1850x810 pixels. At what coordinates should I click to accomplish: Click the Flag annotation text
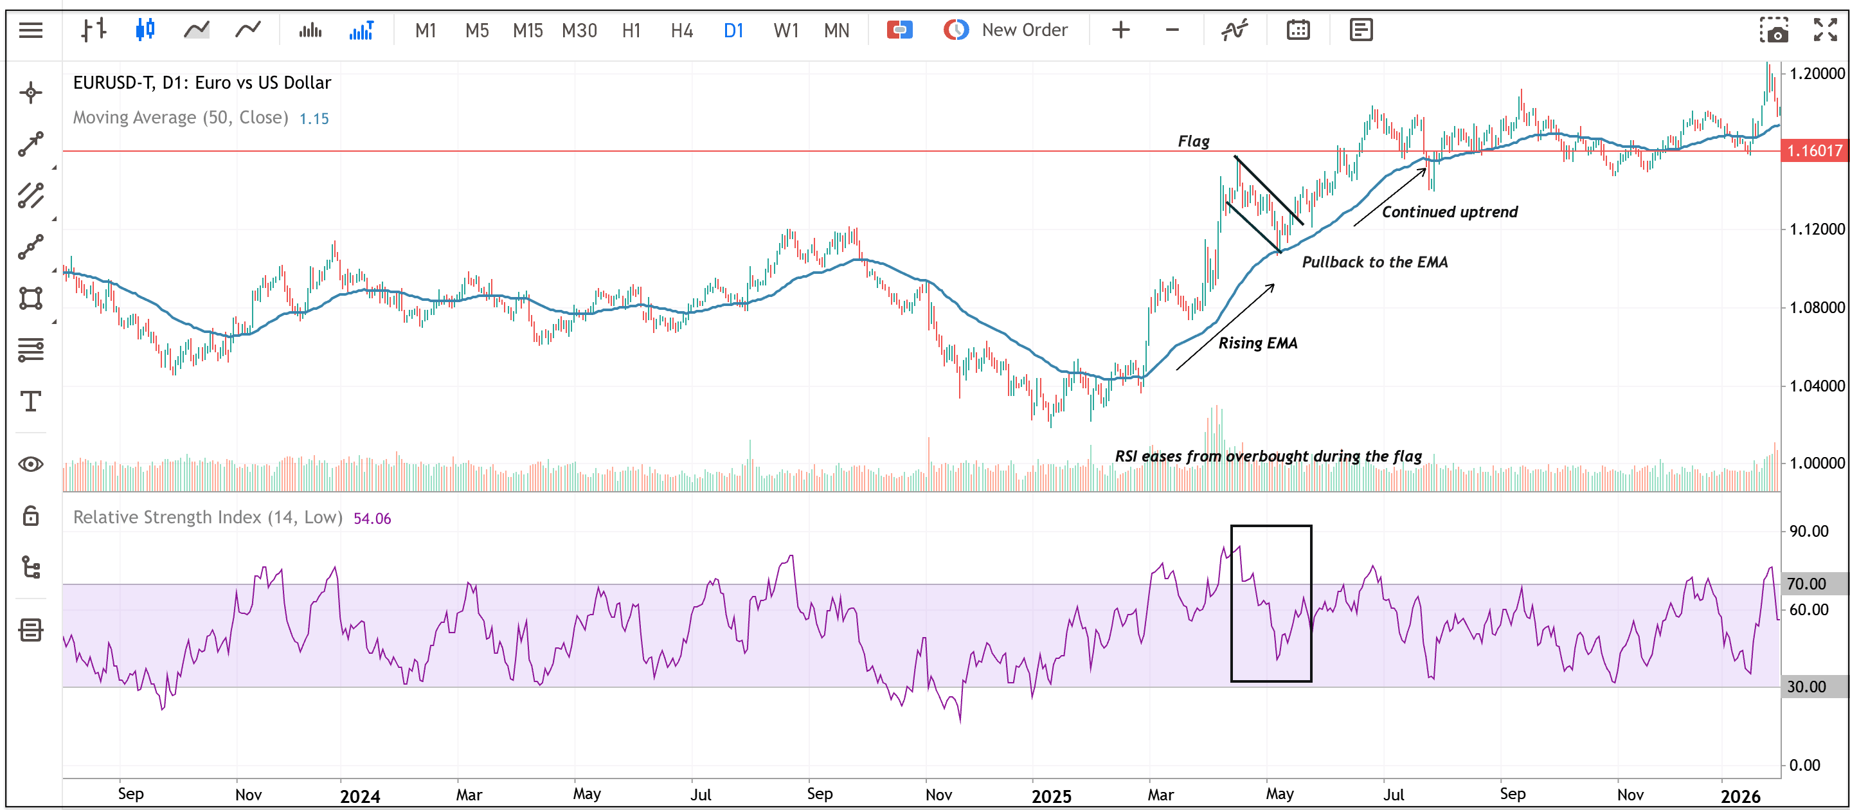(1194, 141)
